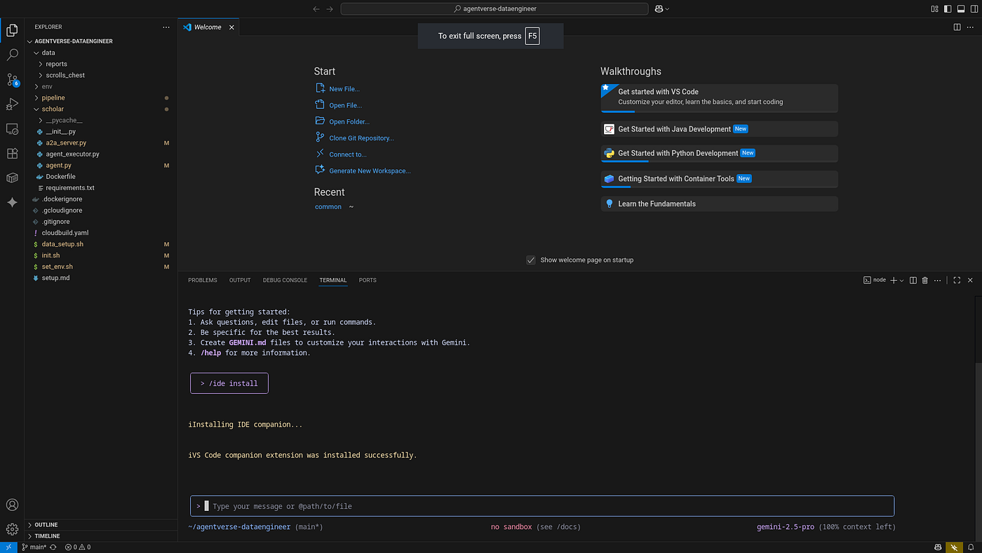
Task: Switch to the PORTS tab
Action: coord(368,280)
